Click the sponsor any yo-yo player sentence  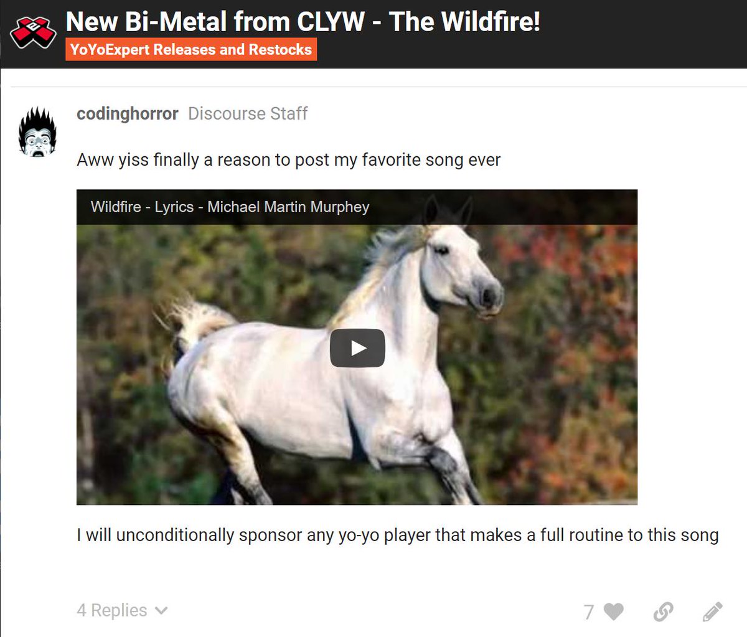[x=398, y=535]
